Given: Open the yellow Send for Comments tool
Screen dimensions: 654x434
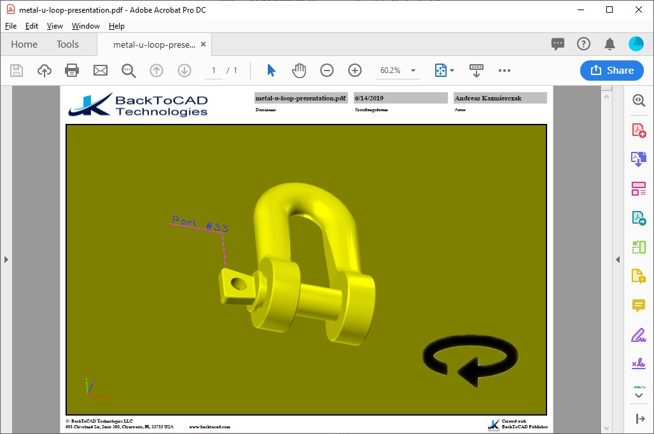Looking at the screenshot, I should click(x=639, y=276).
